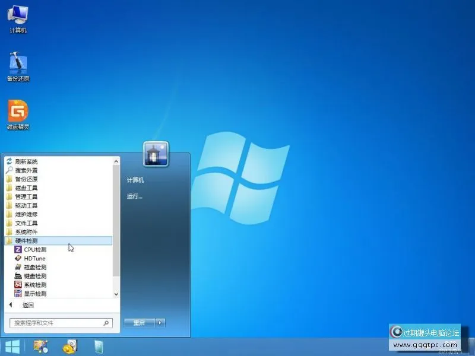
Task: Open the arrow next to 重启
Action: [160, 323]
